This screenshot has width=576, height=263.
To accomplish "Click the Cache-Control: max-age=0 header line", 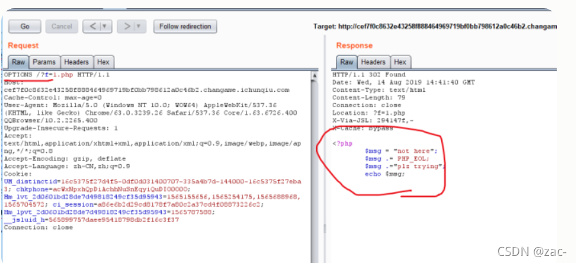I will pos(53,98).
